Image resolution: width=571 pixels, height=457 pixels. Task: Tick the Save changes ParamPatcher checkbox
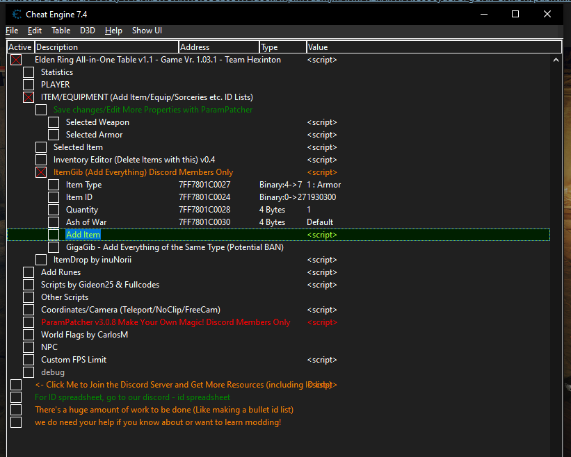(41, 110)
